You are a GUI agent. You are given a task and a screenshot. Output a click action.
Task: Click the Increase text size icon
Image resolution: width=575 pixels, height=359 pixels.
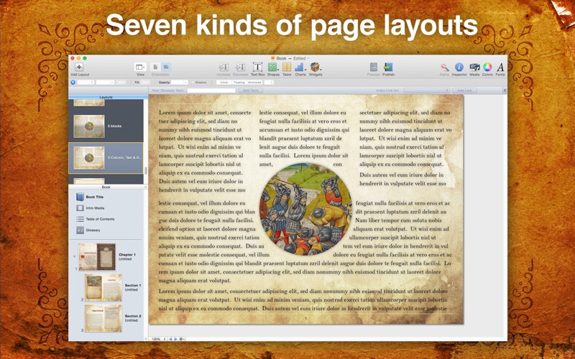(224, 67)
